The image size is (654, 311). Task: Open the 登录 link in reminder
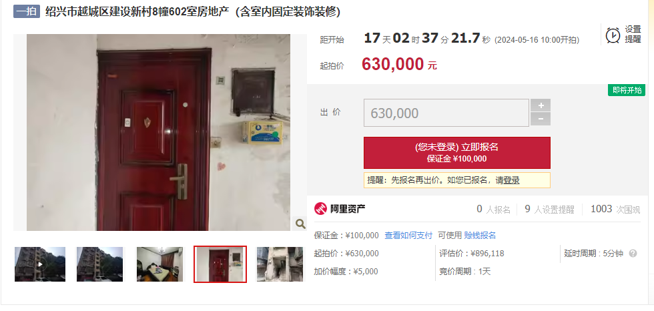click(511, 180)
